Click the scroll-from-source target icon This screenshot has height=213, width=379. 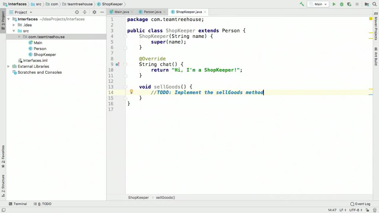coord(77,12)
